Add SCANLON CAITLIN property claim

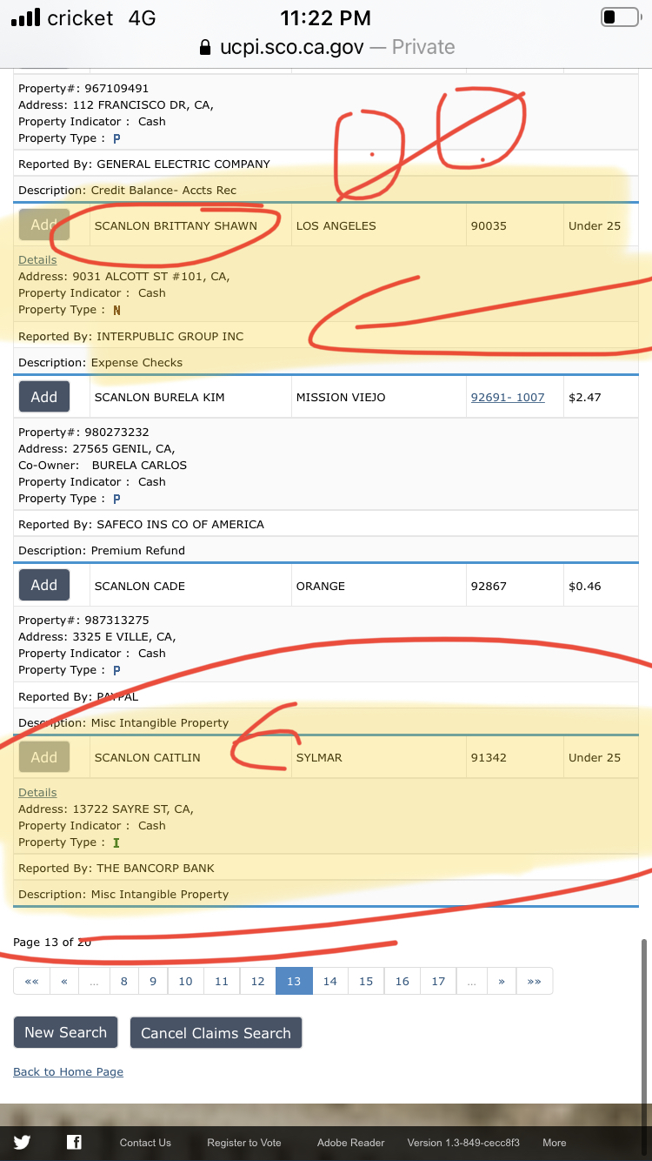(x=44, y=757)
